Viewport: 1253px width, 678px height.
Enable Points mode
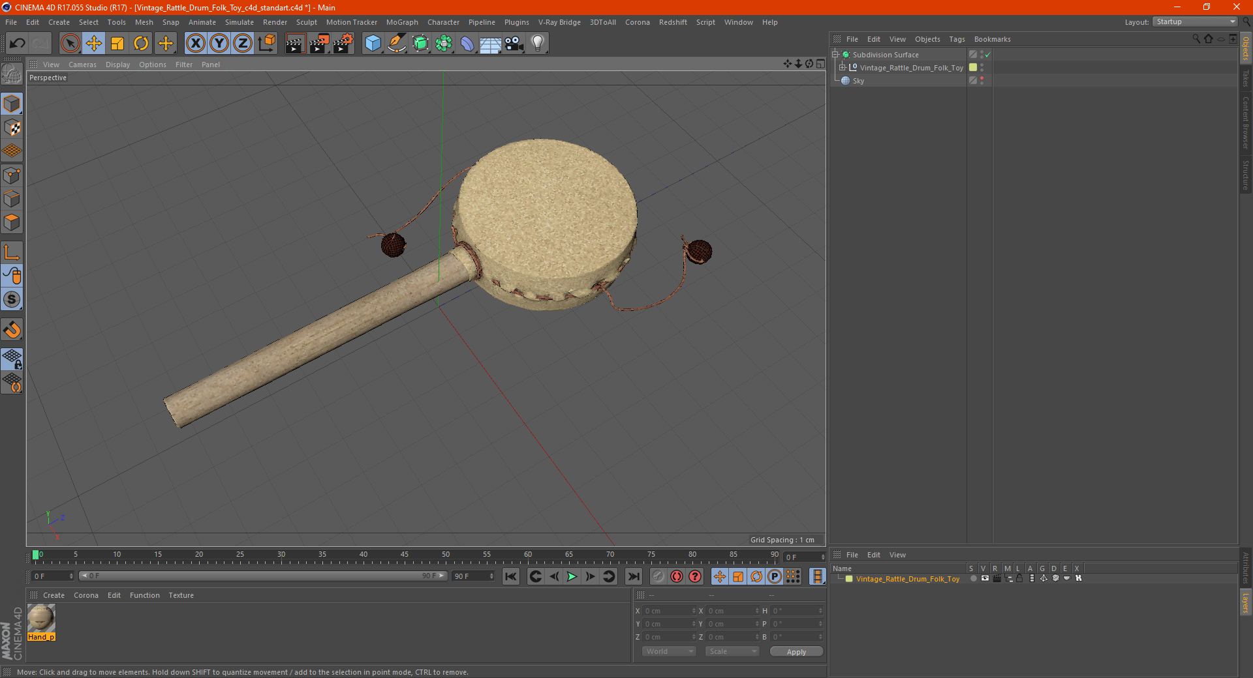pyautogui.click(x=12, y=175)
